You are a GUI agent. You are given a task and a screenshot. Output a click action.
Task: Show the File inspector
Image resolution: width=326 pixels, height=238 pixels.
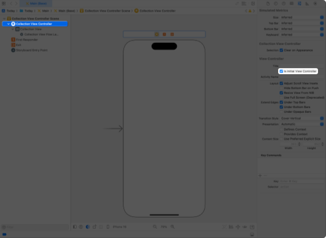(x=268, y=4)
